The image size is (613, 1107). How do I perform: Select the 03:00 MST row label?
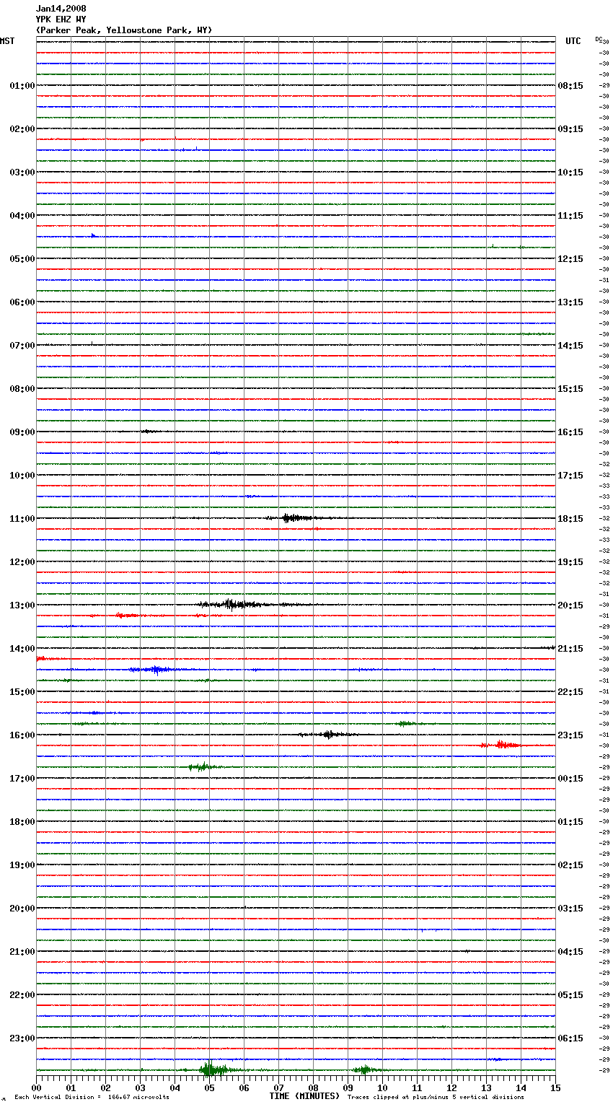coord(22,172)
